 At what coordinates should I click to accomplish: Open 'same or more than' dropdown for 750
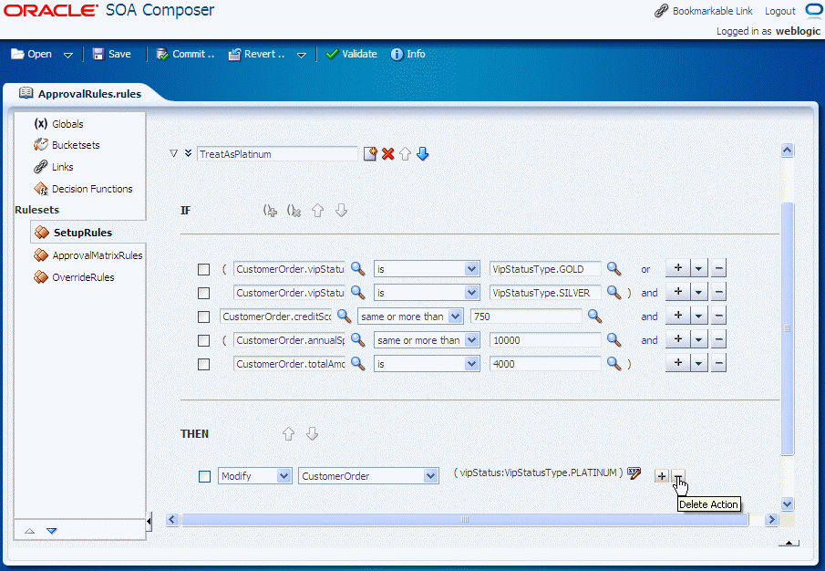pyautogui.click(x=456, y=317)
